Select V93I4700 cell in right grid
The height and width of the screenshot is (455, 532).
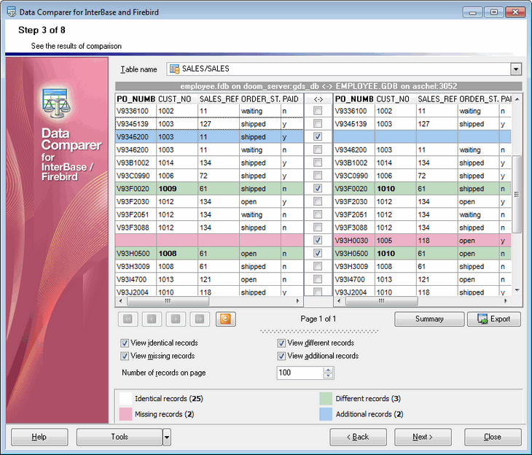pos(354,280)
